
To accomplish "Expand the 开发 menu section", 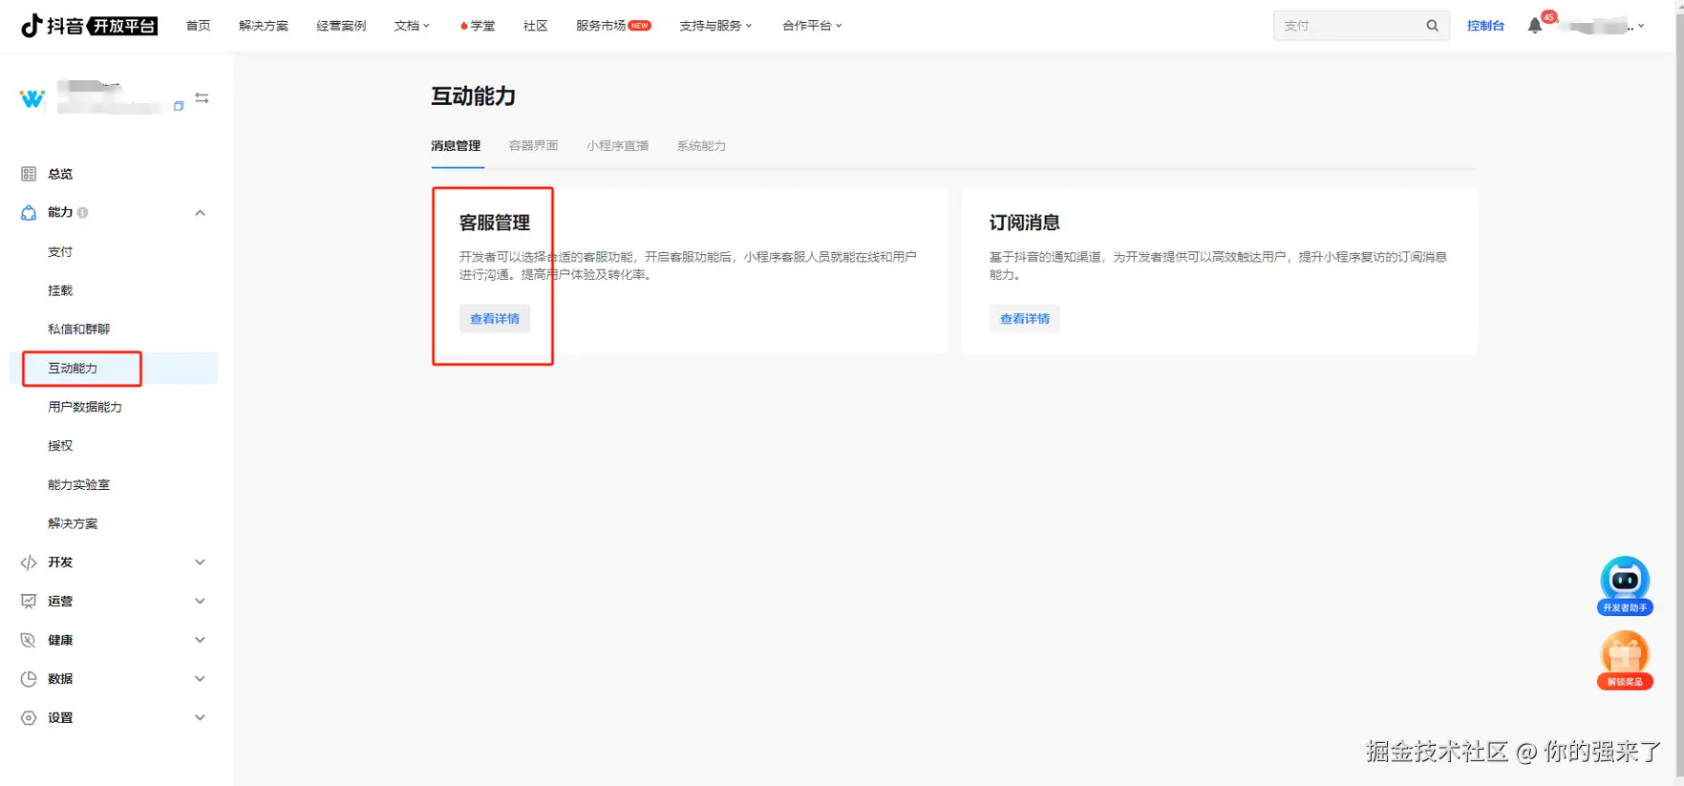I will [200, 563].
